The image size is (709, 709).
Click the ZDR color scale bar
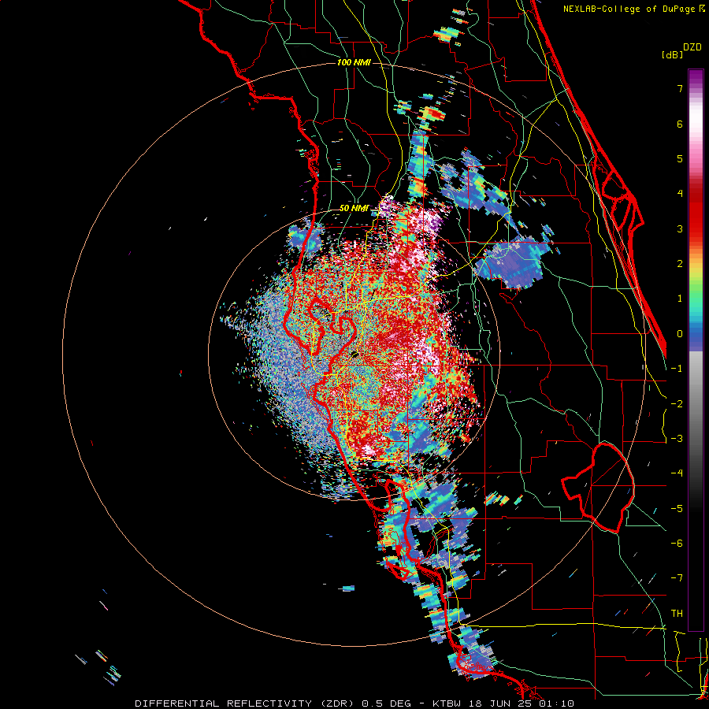pos(696,350)
